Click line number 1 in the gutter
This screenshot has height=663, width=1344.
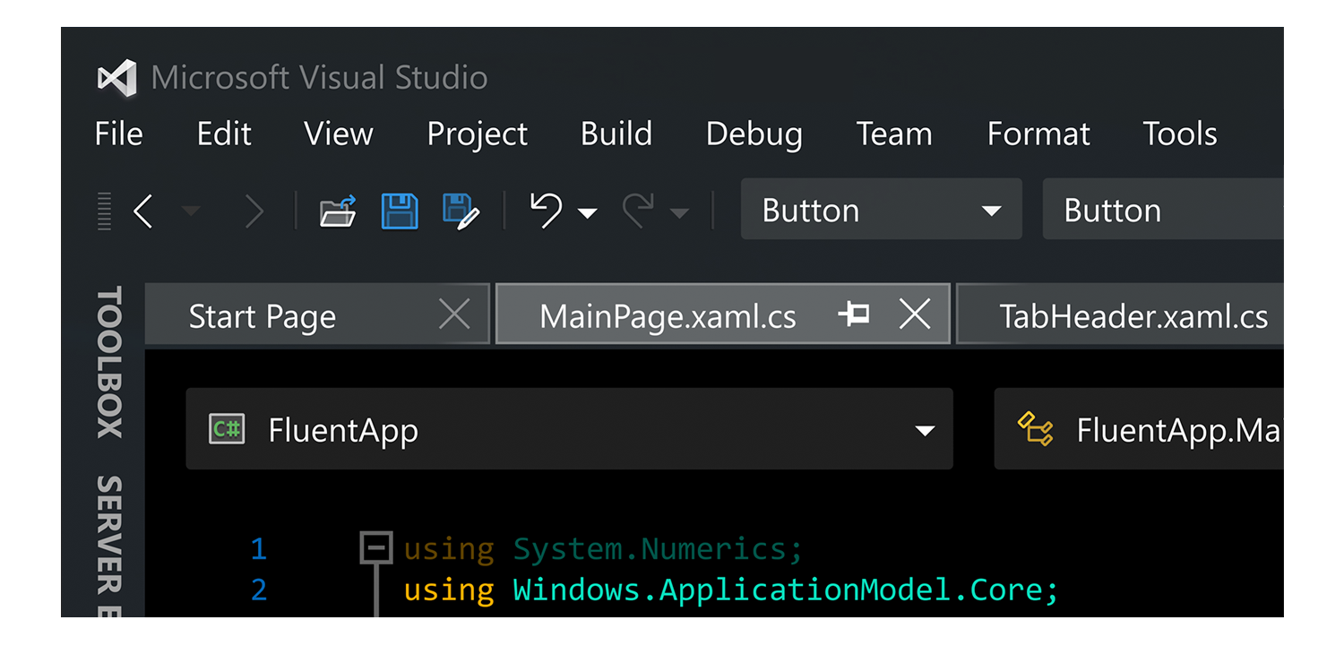pos(259,548)
